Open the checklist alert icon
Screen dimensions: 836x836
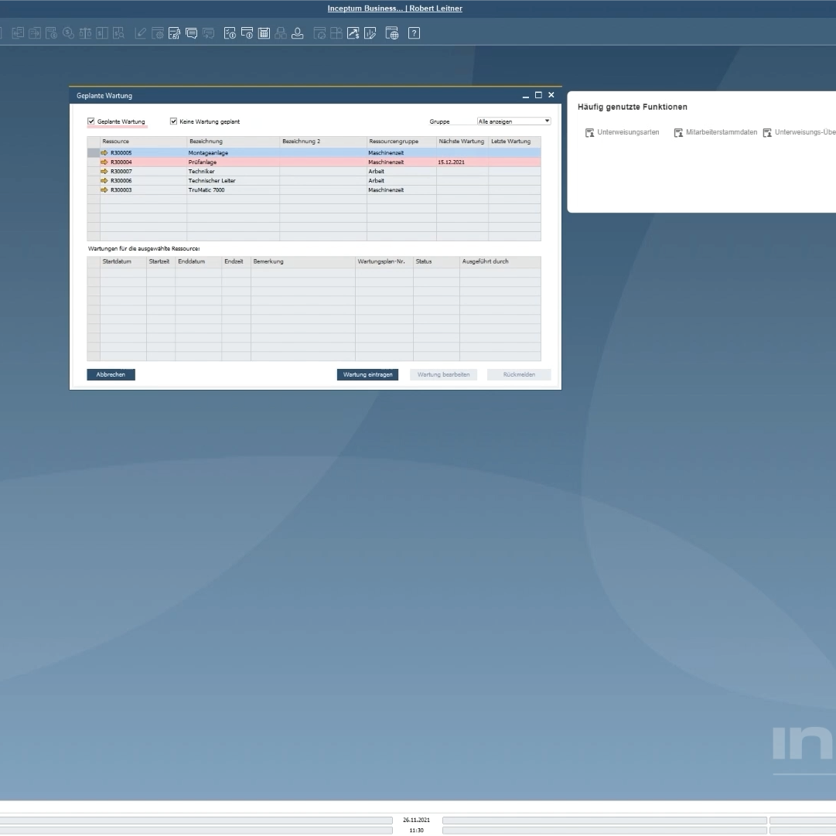tap(230, 33)
